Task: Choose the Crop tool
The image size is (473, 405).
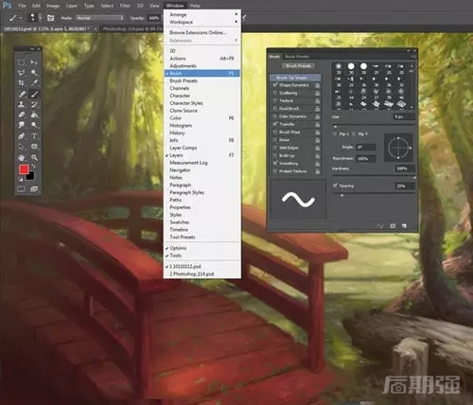Action: [21, 83]
